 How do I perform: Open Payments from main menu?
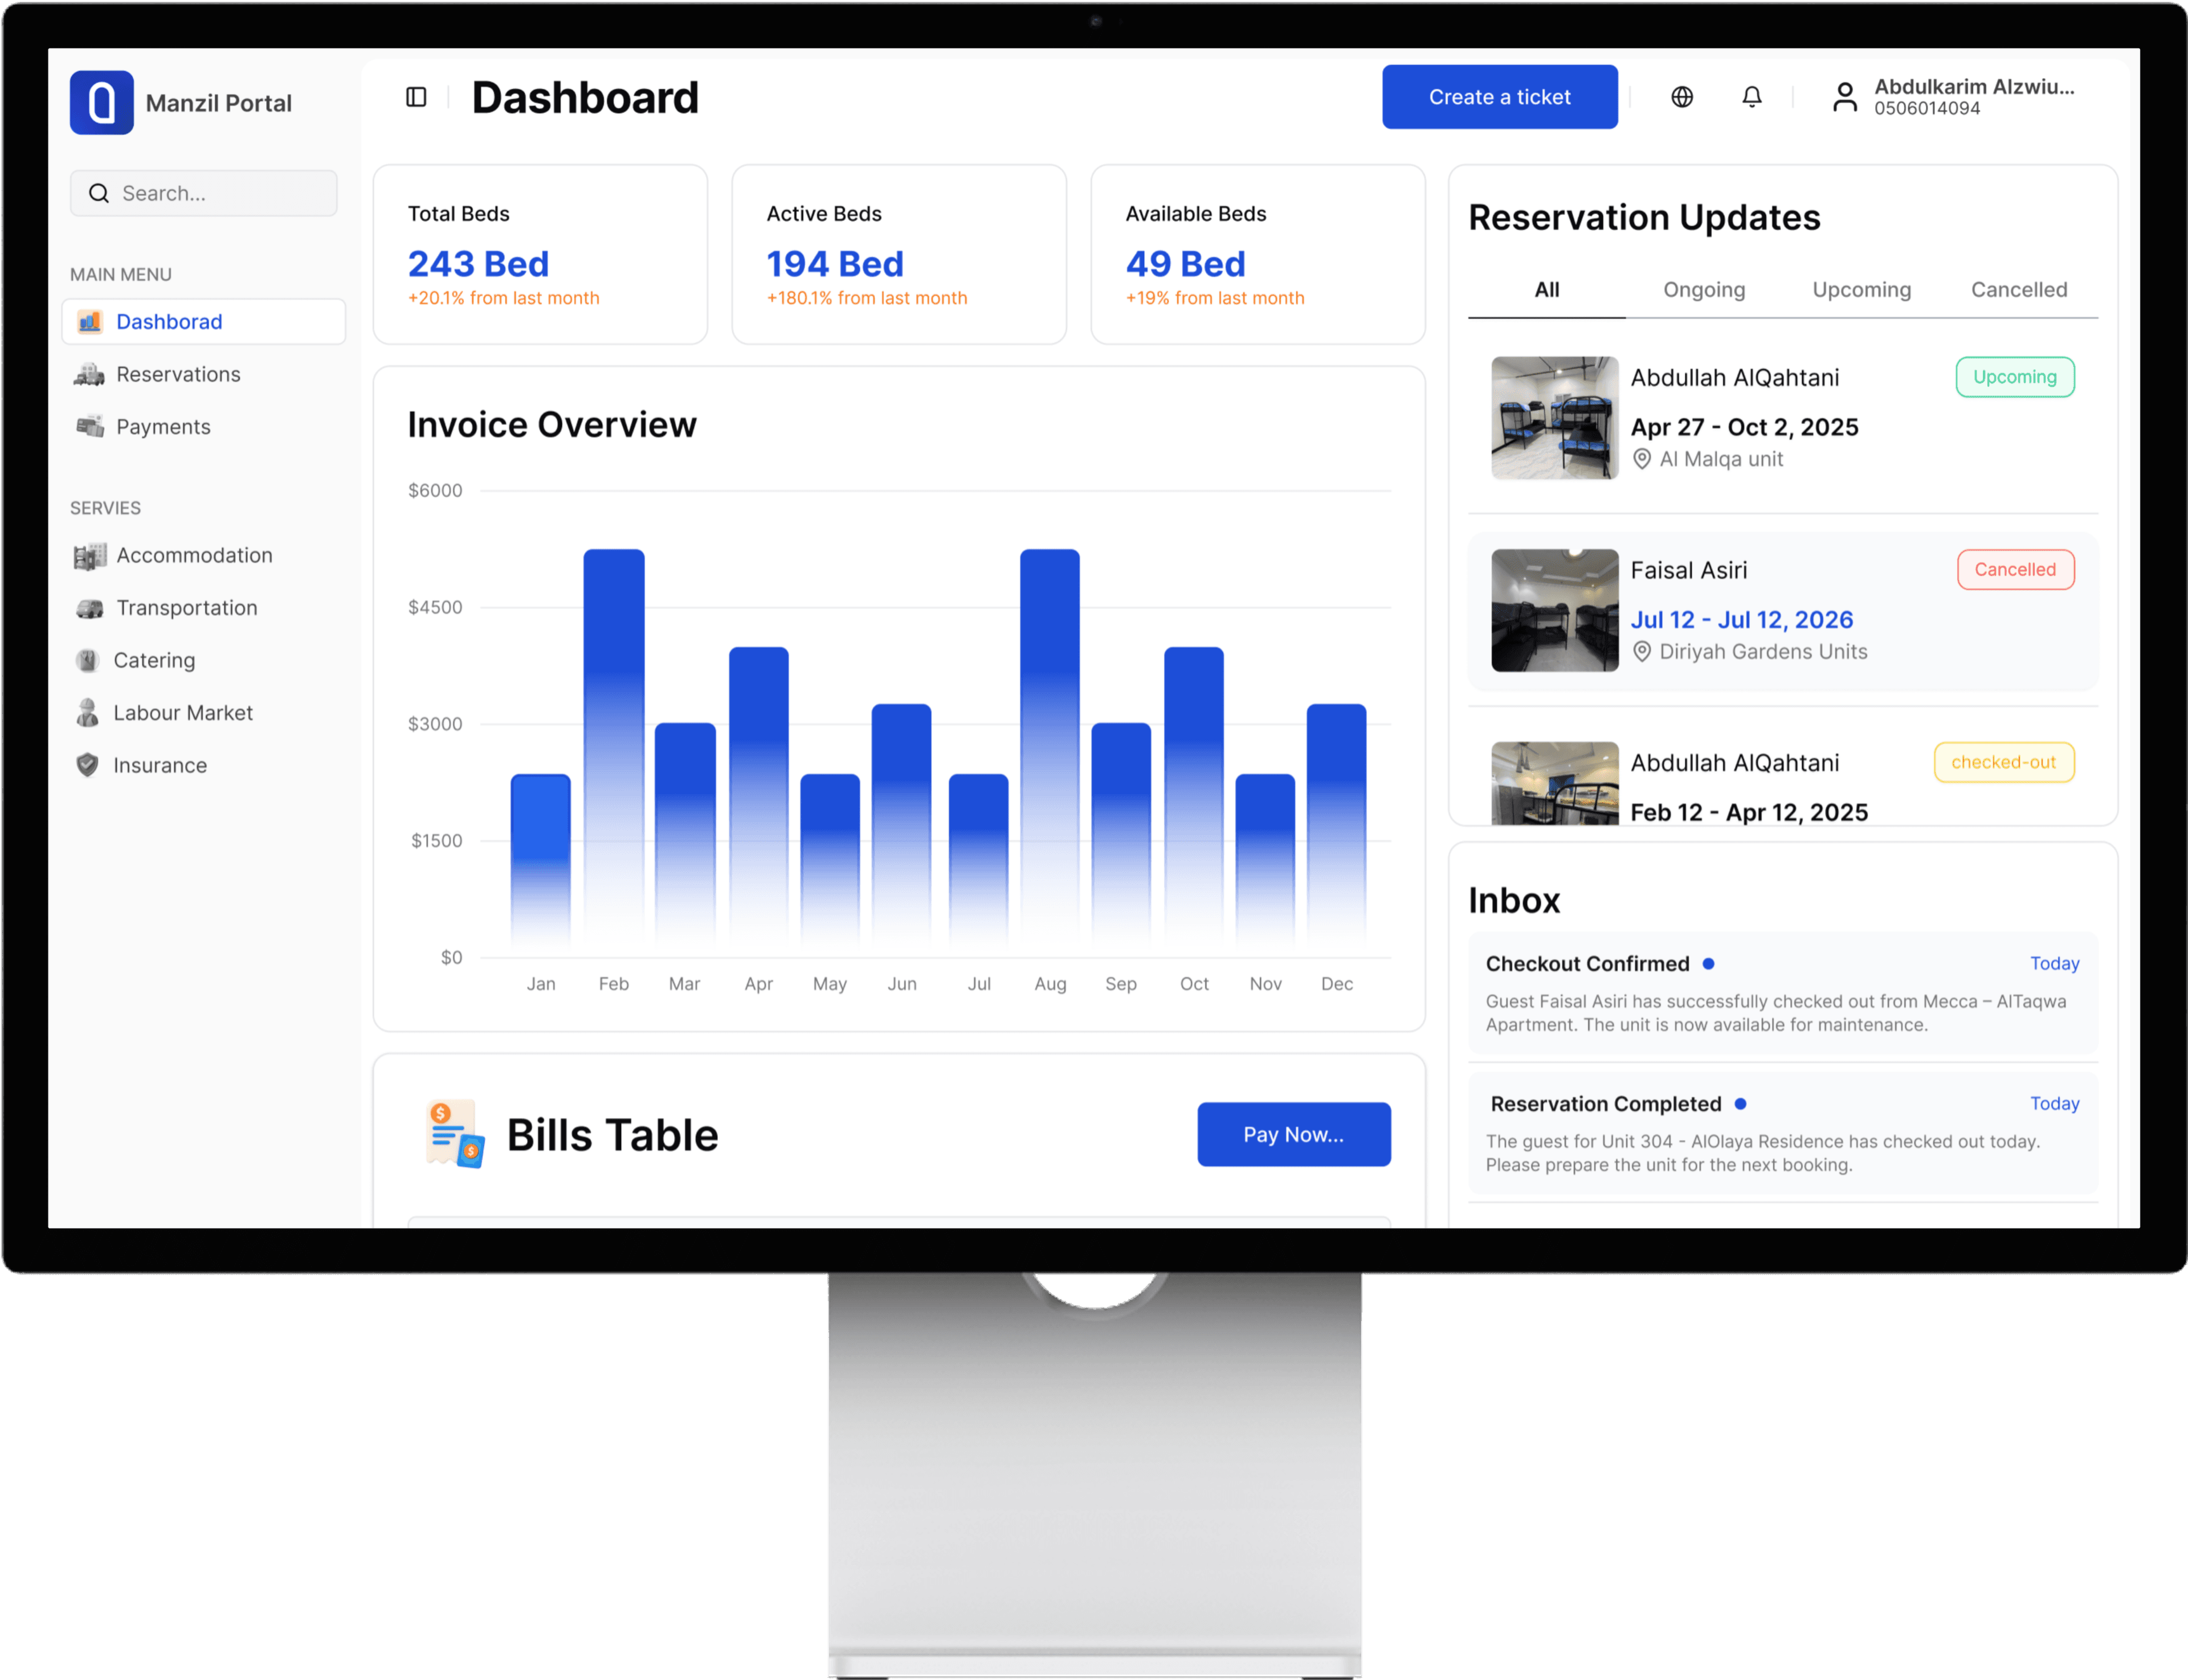163,427
